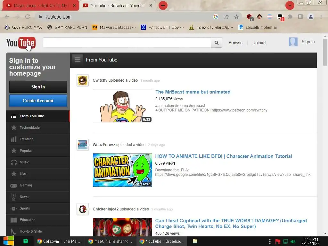Open the Chrome three-dot menu
Image resolution: width=328 pixels, height=246 pixels.
pos(321,17)
